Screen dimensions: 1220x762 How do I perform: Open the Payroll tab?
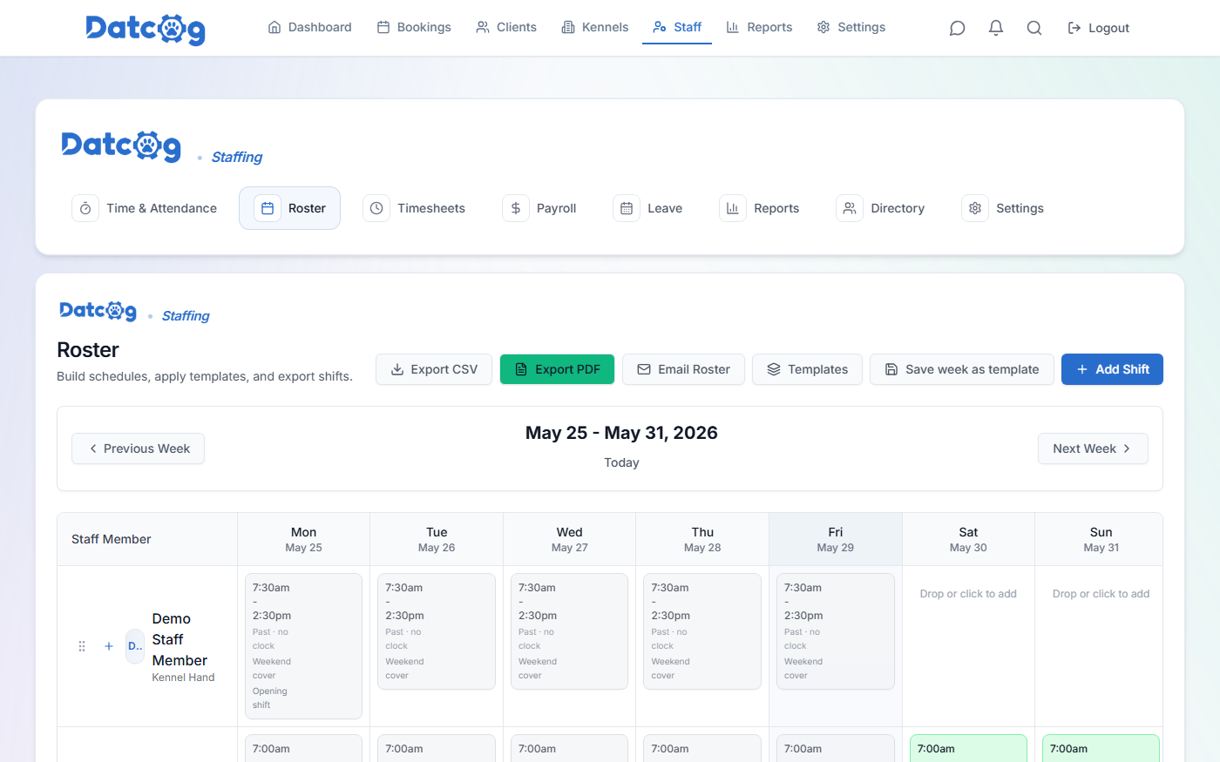tap(539, 208)
